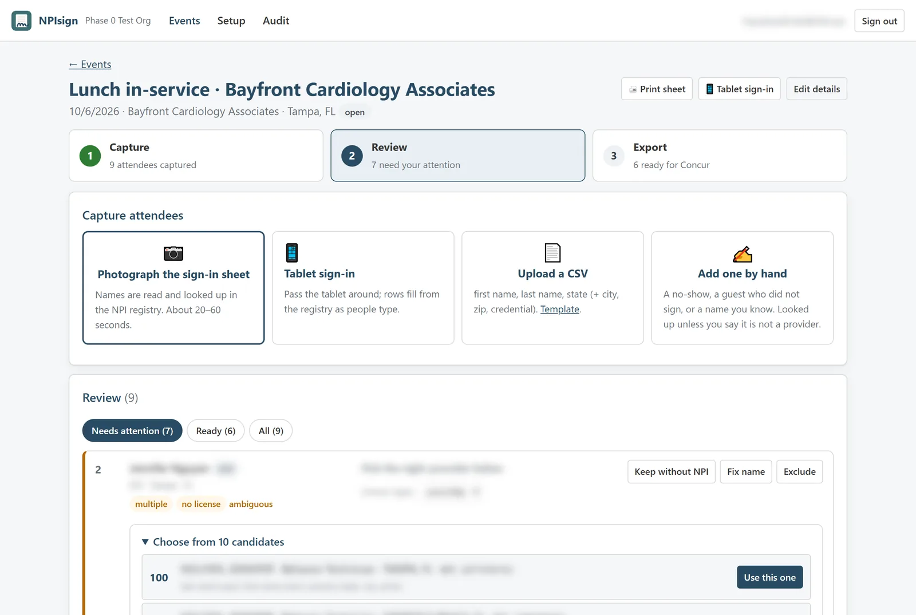
Task: Choose the Upload a CSV card heading
Action: point(553,273)
